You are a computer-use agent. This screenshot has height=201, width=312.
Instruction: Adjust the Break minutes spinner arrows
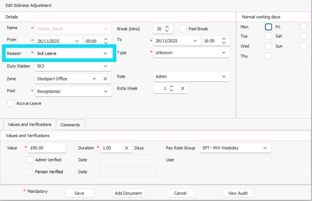point(168,29)
